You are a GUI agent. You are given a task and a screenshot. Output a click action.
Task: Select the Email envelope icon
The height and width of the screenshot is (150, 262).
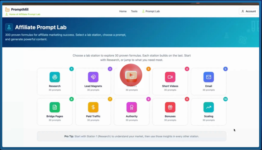click(x=209, y=77)
